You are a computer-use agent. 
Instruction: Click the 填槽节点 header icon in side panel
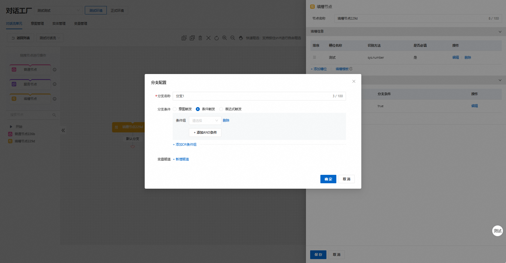[x=312, y=7]
